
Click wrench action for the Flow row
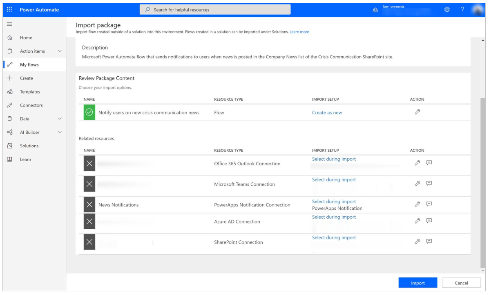point(417,112)
